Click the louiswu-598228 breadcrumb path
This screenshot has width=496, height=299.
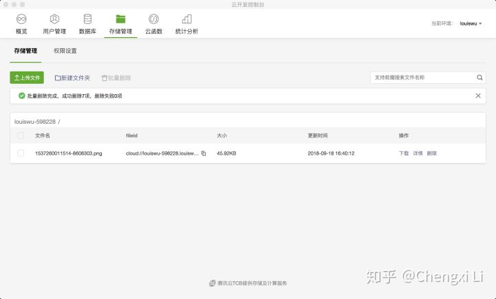pyautogui.click(x=35, y=122)
